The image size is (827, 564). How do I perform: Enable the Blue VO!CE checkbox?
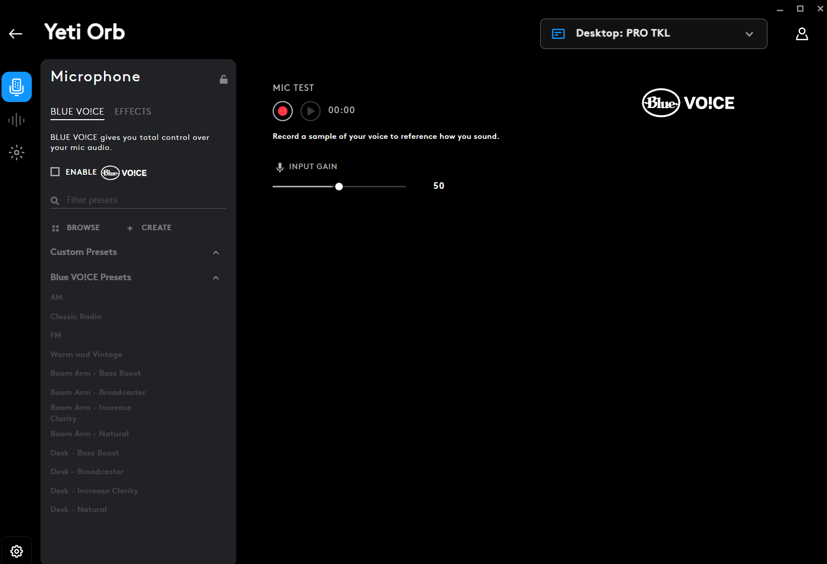pos(55,172)
